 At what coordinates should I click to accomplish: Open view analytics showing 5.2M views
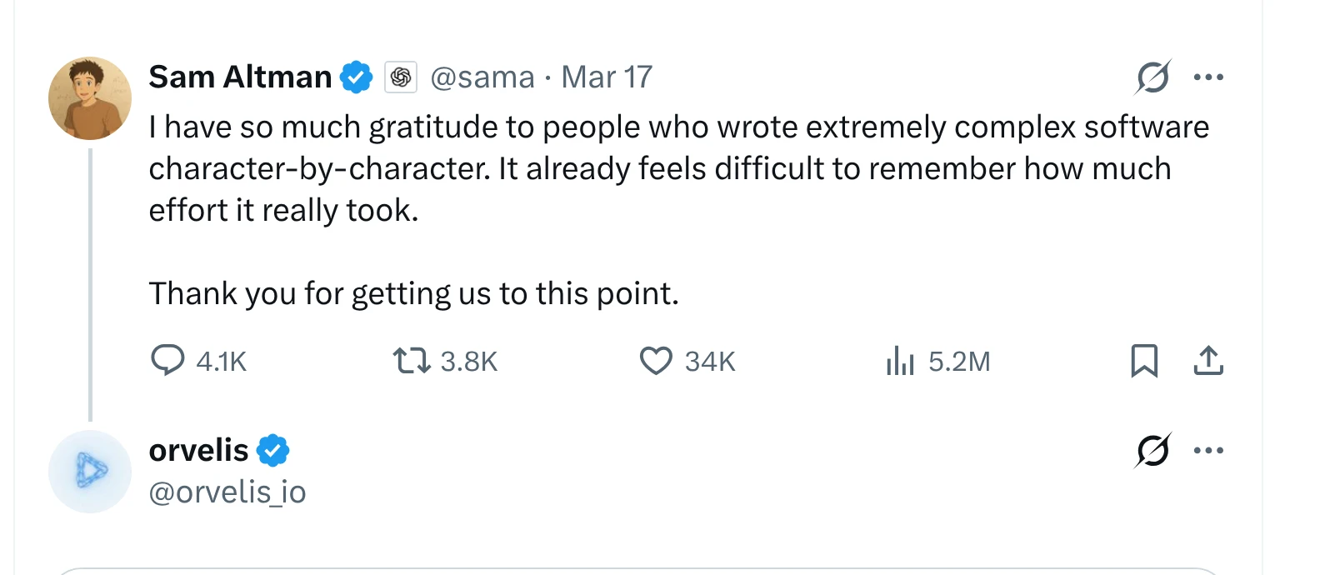tap(900, 361)
